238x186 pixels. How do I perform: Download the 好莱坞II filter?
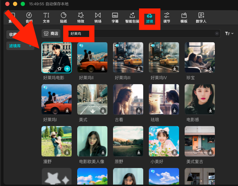coord(103,69)
